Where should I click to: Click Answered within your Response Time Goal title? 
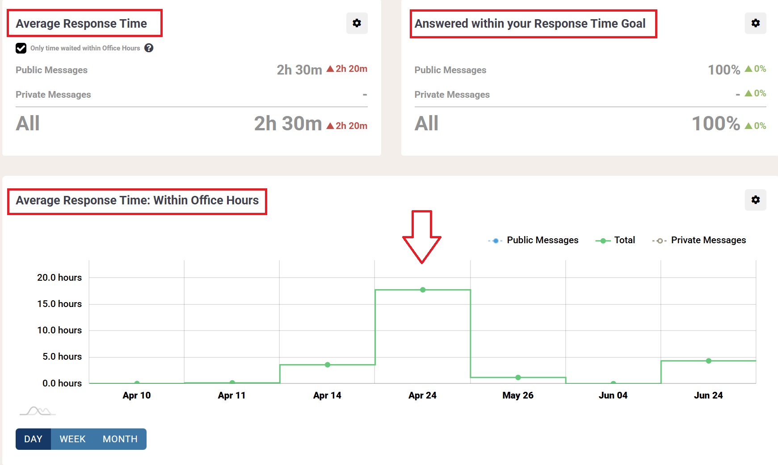pos(530,24)
